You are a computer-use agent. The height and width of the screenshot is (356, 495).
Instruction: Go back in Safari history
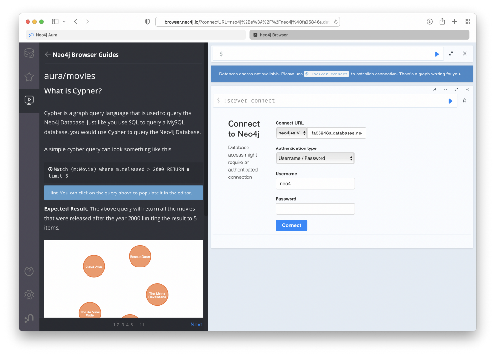[76, 21]
